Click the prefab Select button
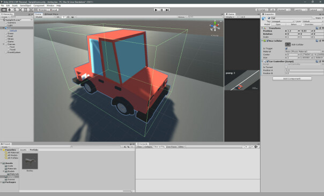324x196 pixels. tap(294, 24)
